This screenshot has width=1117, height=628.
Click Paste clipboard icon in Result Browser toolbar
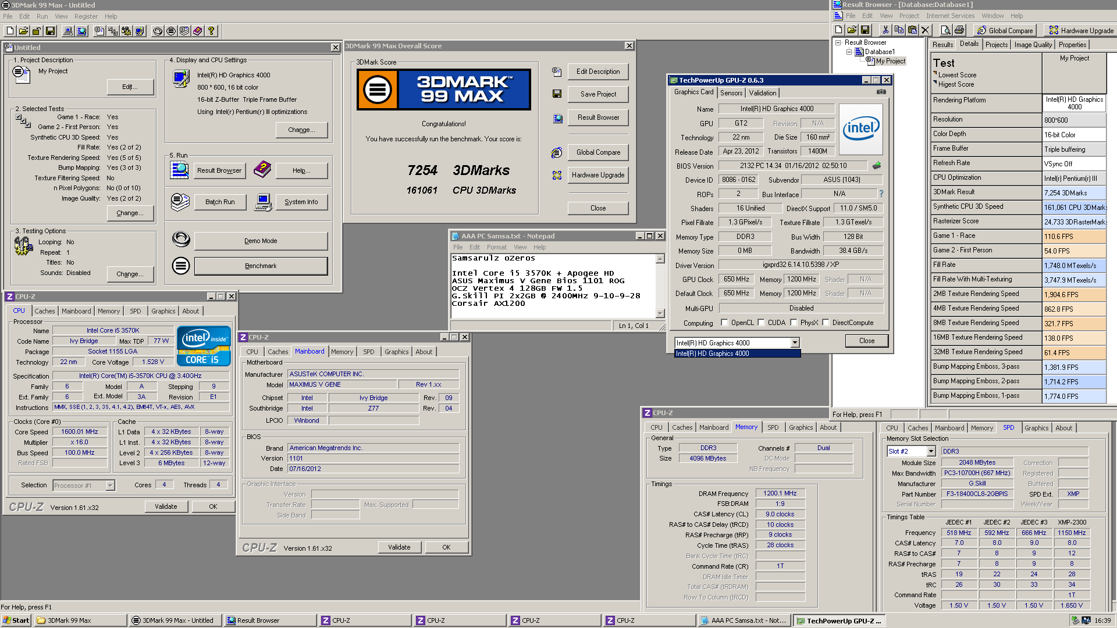coord(912,30)
